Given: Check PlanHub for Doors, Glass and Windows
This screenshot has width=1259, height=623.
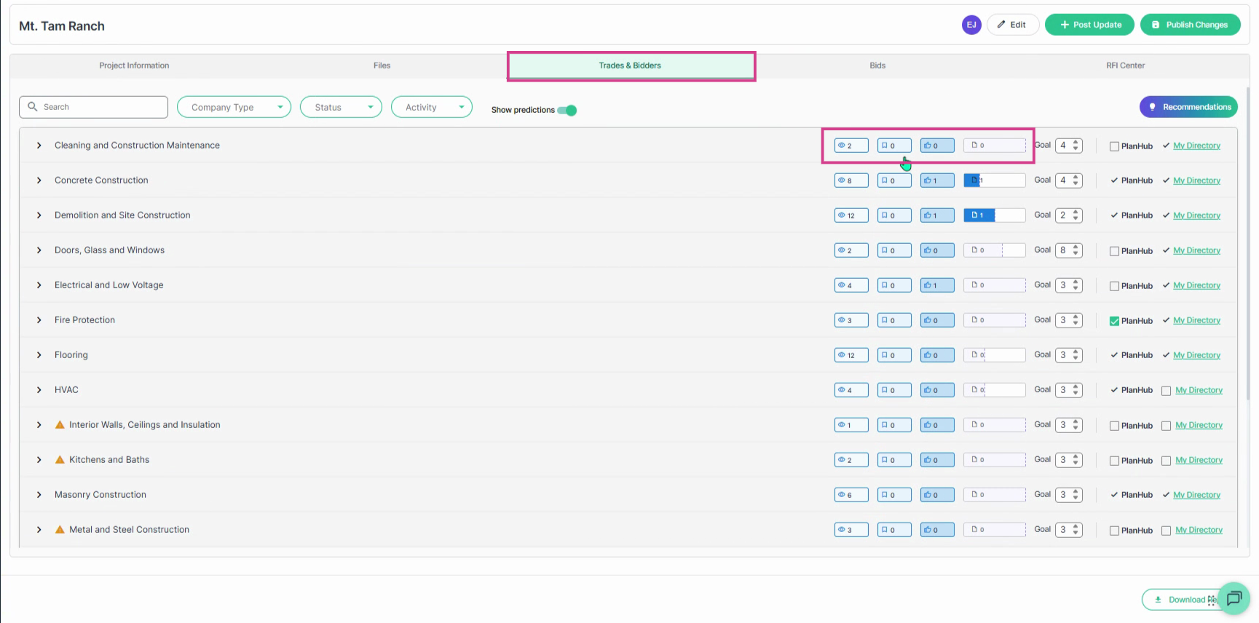Looking at the screenshot, I should (x=1114, y=251).
